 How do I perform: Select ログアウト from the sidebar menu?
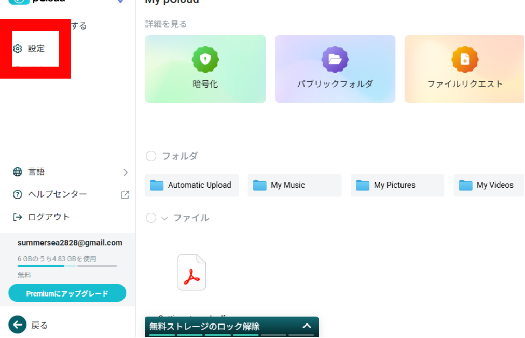[48, 217]
